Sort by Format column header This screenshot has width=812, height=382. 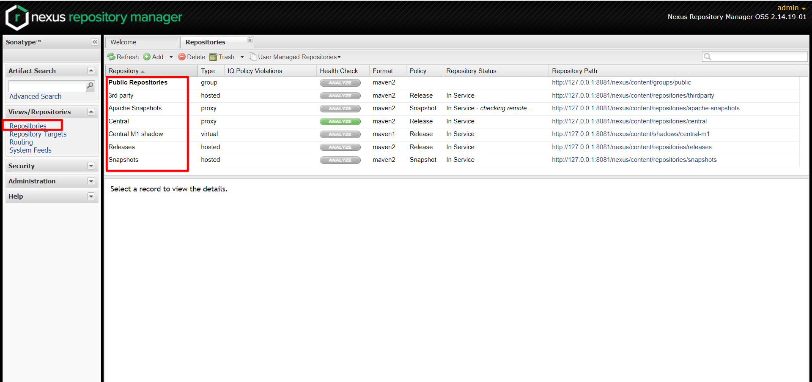[x=388, y=71]
